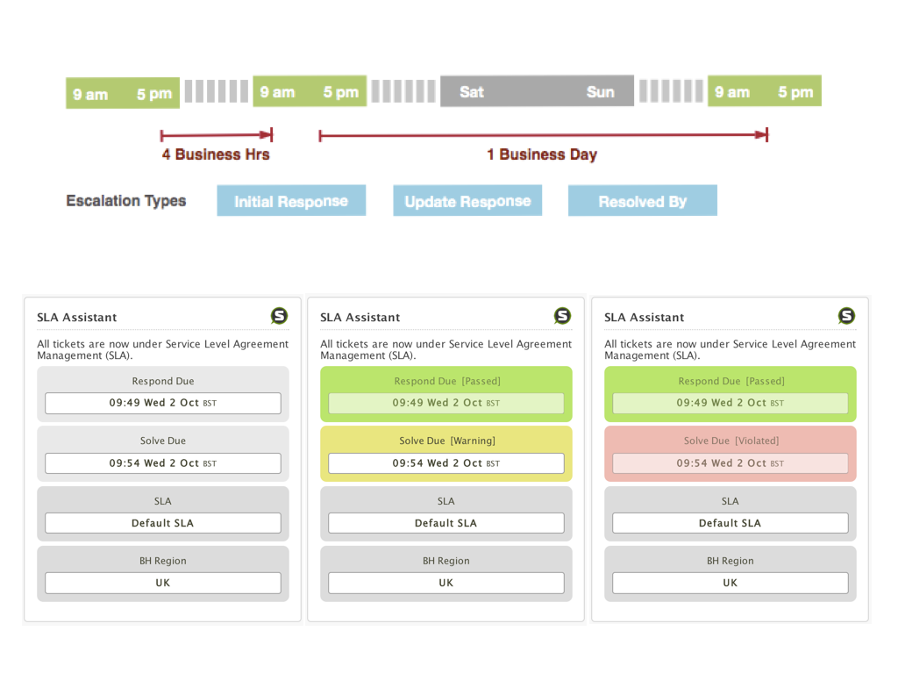Click the first green 9 am–5 pm block
This screenshot has height=674, width=898.
[123, 93]
